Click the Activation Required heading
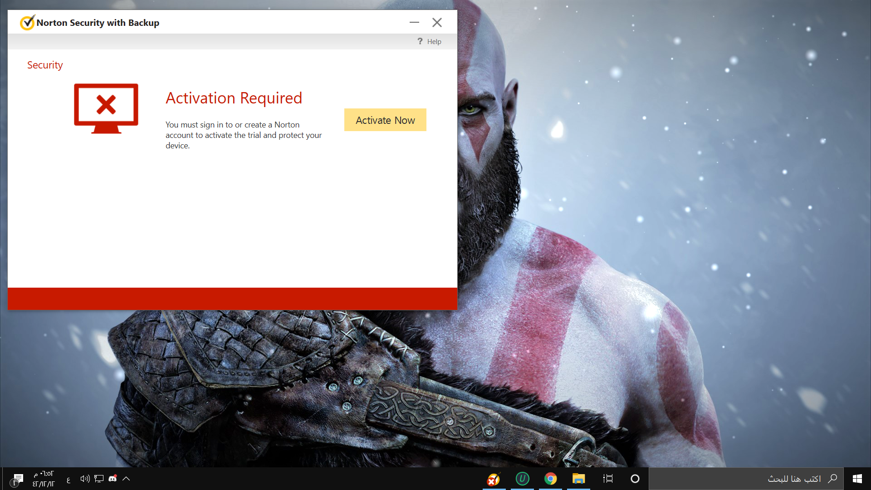The width and height of the screenshot is (871, 490). (x=234, y=98)
